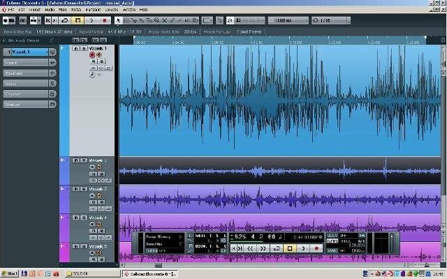Open the 1000 ms grid type dropdown
The width and height of the screenshot is (447, 279).
(x=288, y=20)
